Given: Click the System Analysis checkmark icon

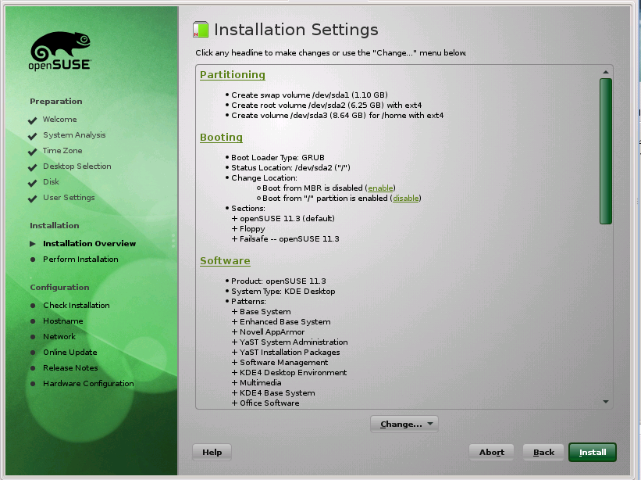Looking at the screenshot, I should pos(32,136).
